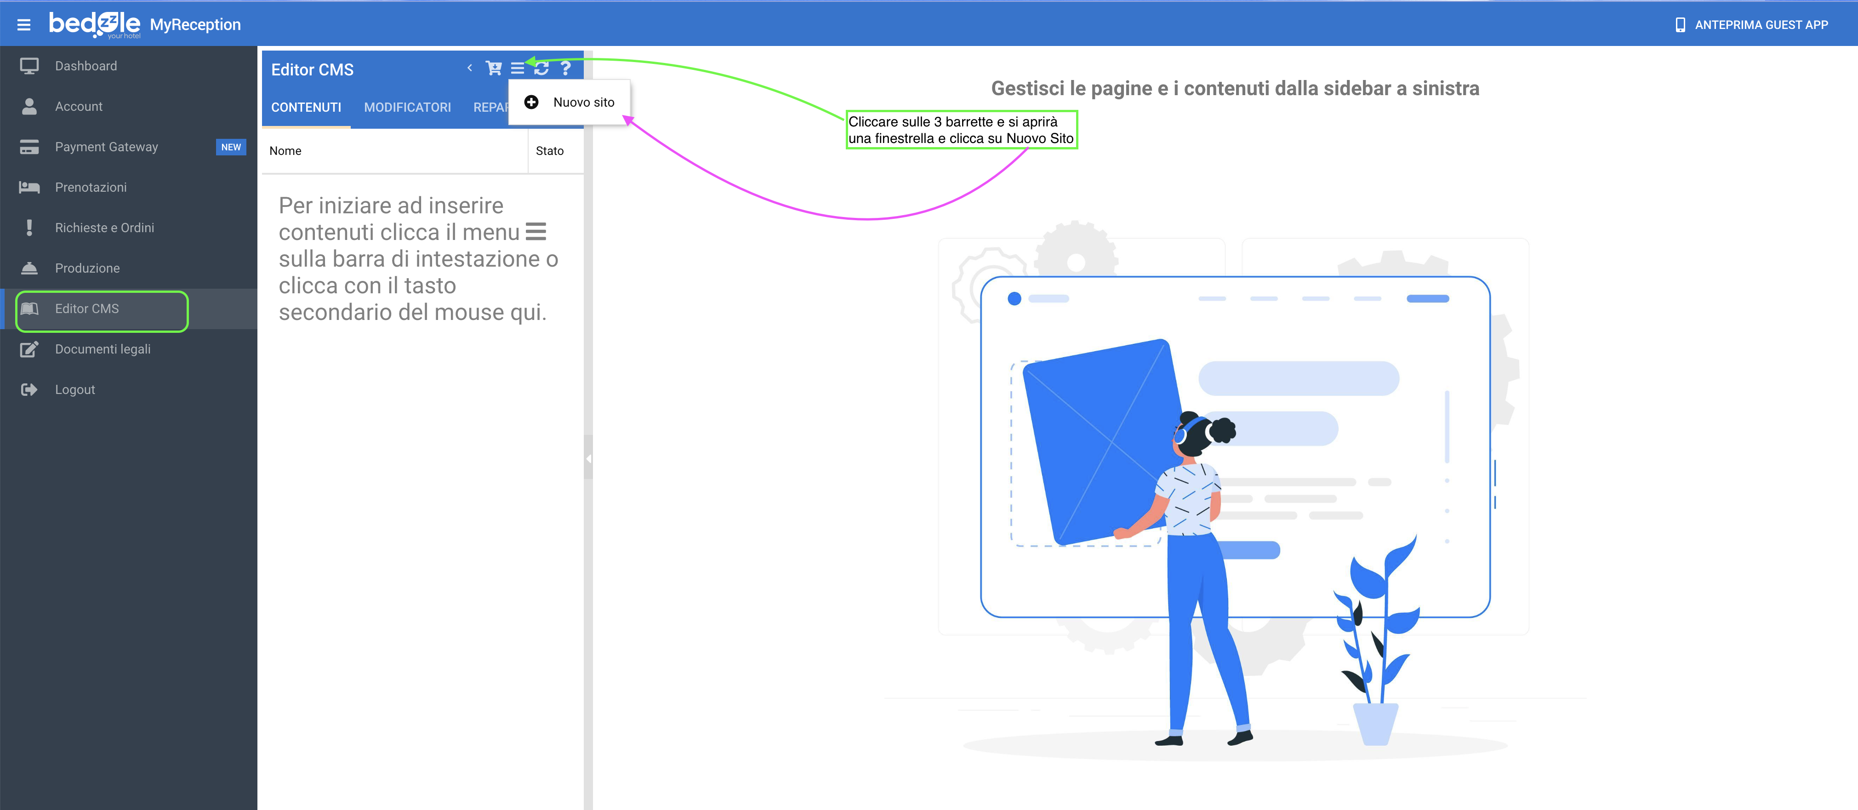This screenshot has width=1858, height=810.
Task: Click the refresh icon in Editor CMS header
Action: [x=541, y=68]
